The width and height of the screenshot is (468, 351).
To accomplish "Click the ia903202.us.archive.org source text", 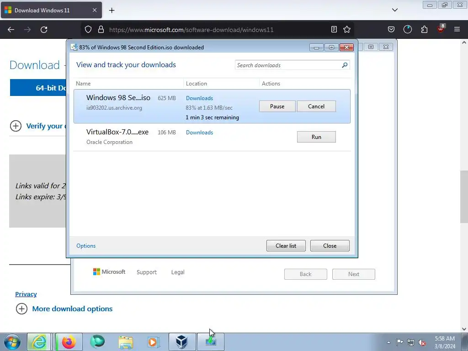I will [x=114, y=108].
